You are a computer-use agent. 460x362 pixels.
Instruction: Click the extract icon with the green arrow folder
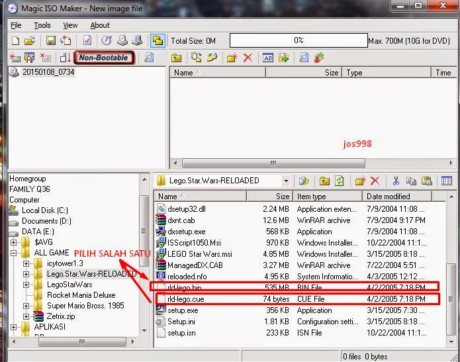tap(284, 58)
